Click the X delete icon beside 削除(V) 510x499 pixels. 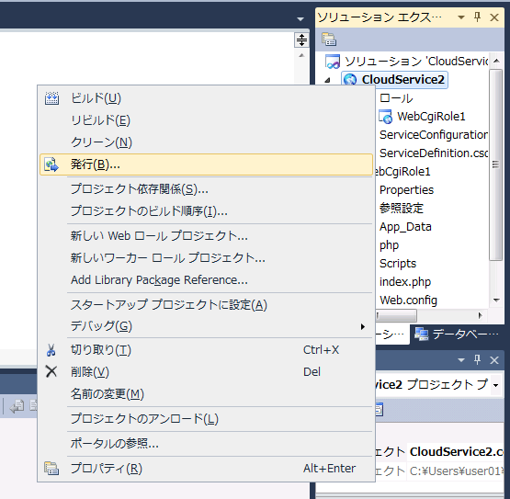(51, 371)
